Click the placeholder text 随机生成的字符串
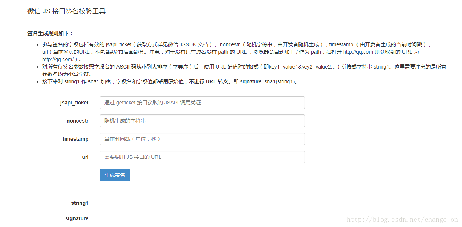Viewport: 462px width, 227px height. [125, 121]
